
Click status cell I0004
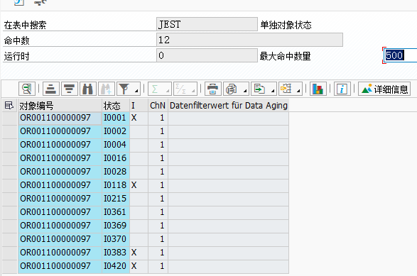tap(116, 145)
